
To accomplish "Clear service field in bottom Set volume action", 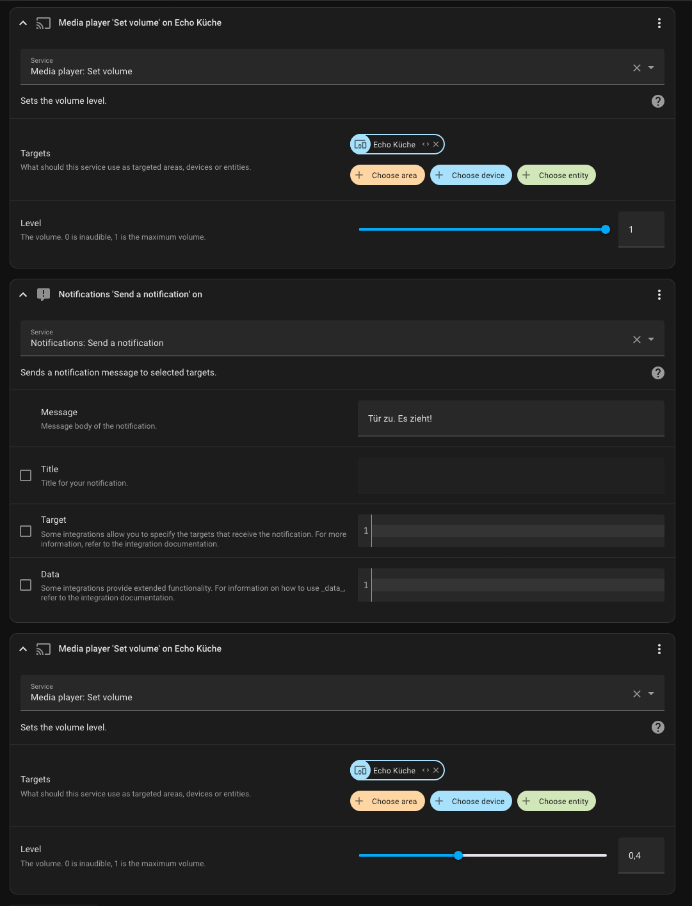I will tap(636, 694).
